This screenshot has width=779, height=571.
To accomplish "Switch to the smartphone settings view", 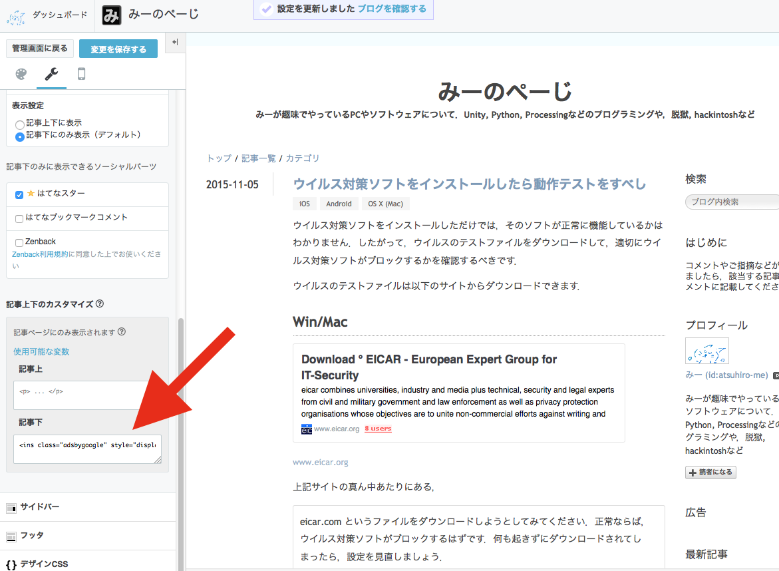I will pos(80,74).
